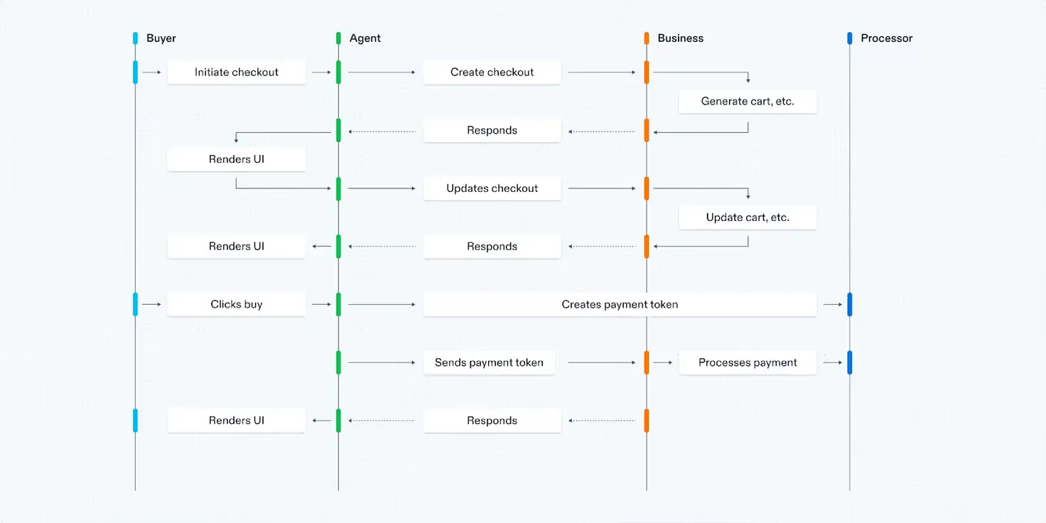Click the Updates checkout box
The height and width of the screenshot is (523, 1046).
(x=492, y=188)
